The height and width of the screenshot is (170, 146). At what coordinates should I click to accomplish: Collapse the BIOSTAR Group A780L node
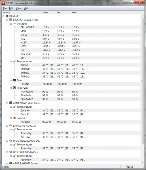[7, 20]
